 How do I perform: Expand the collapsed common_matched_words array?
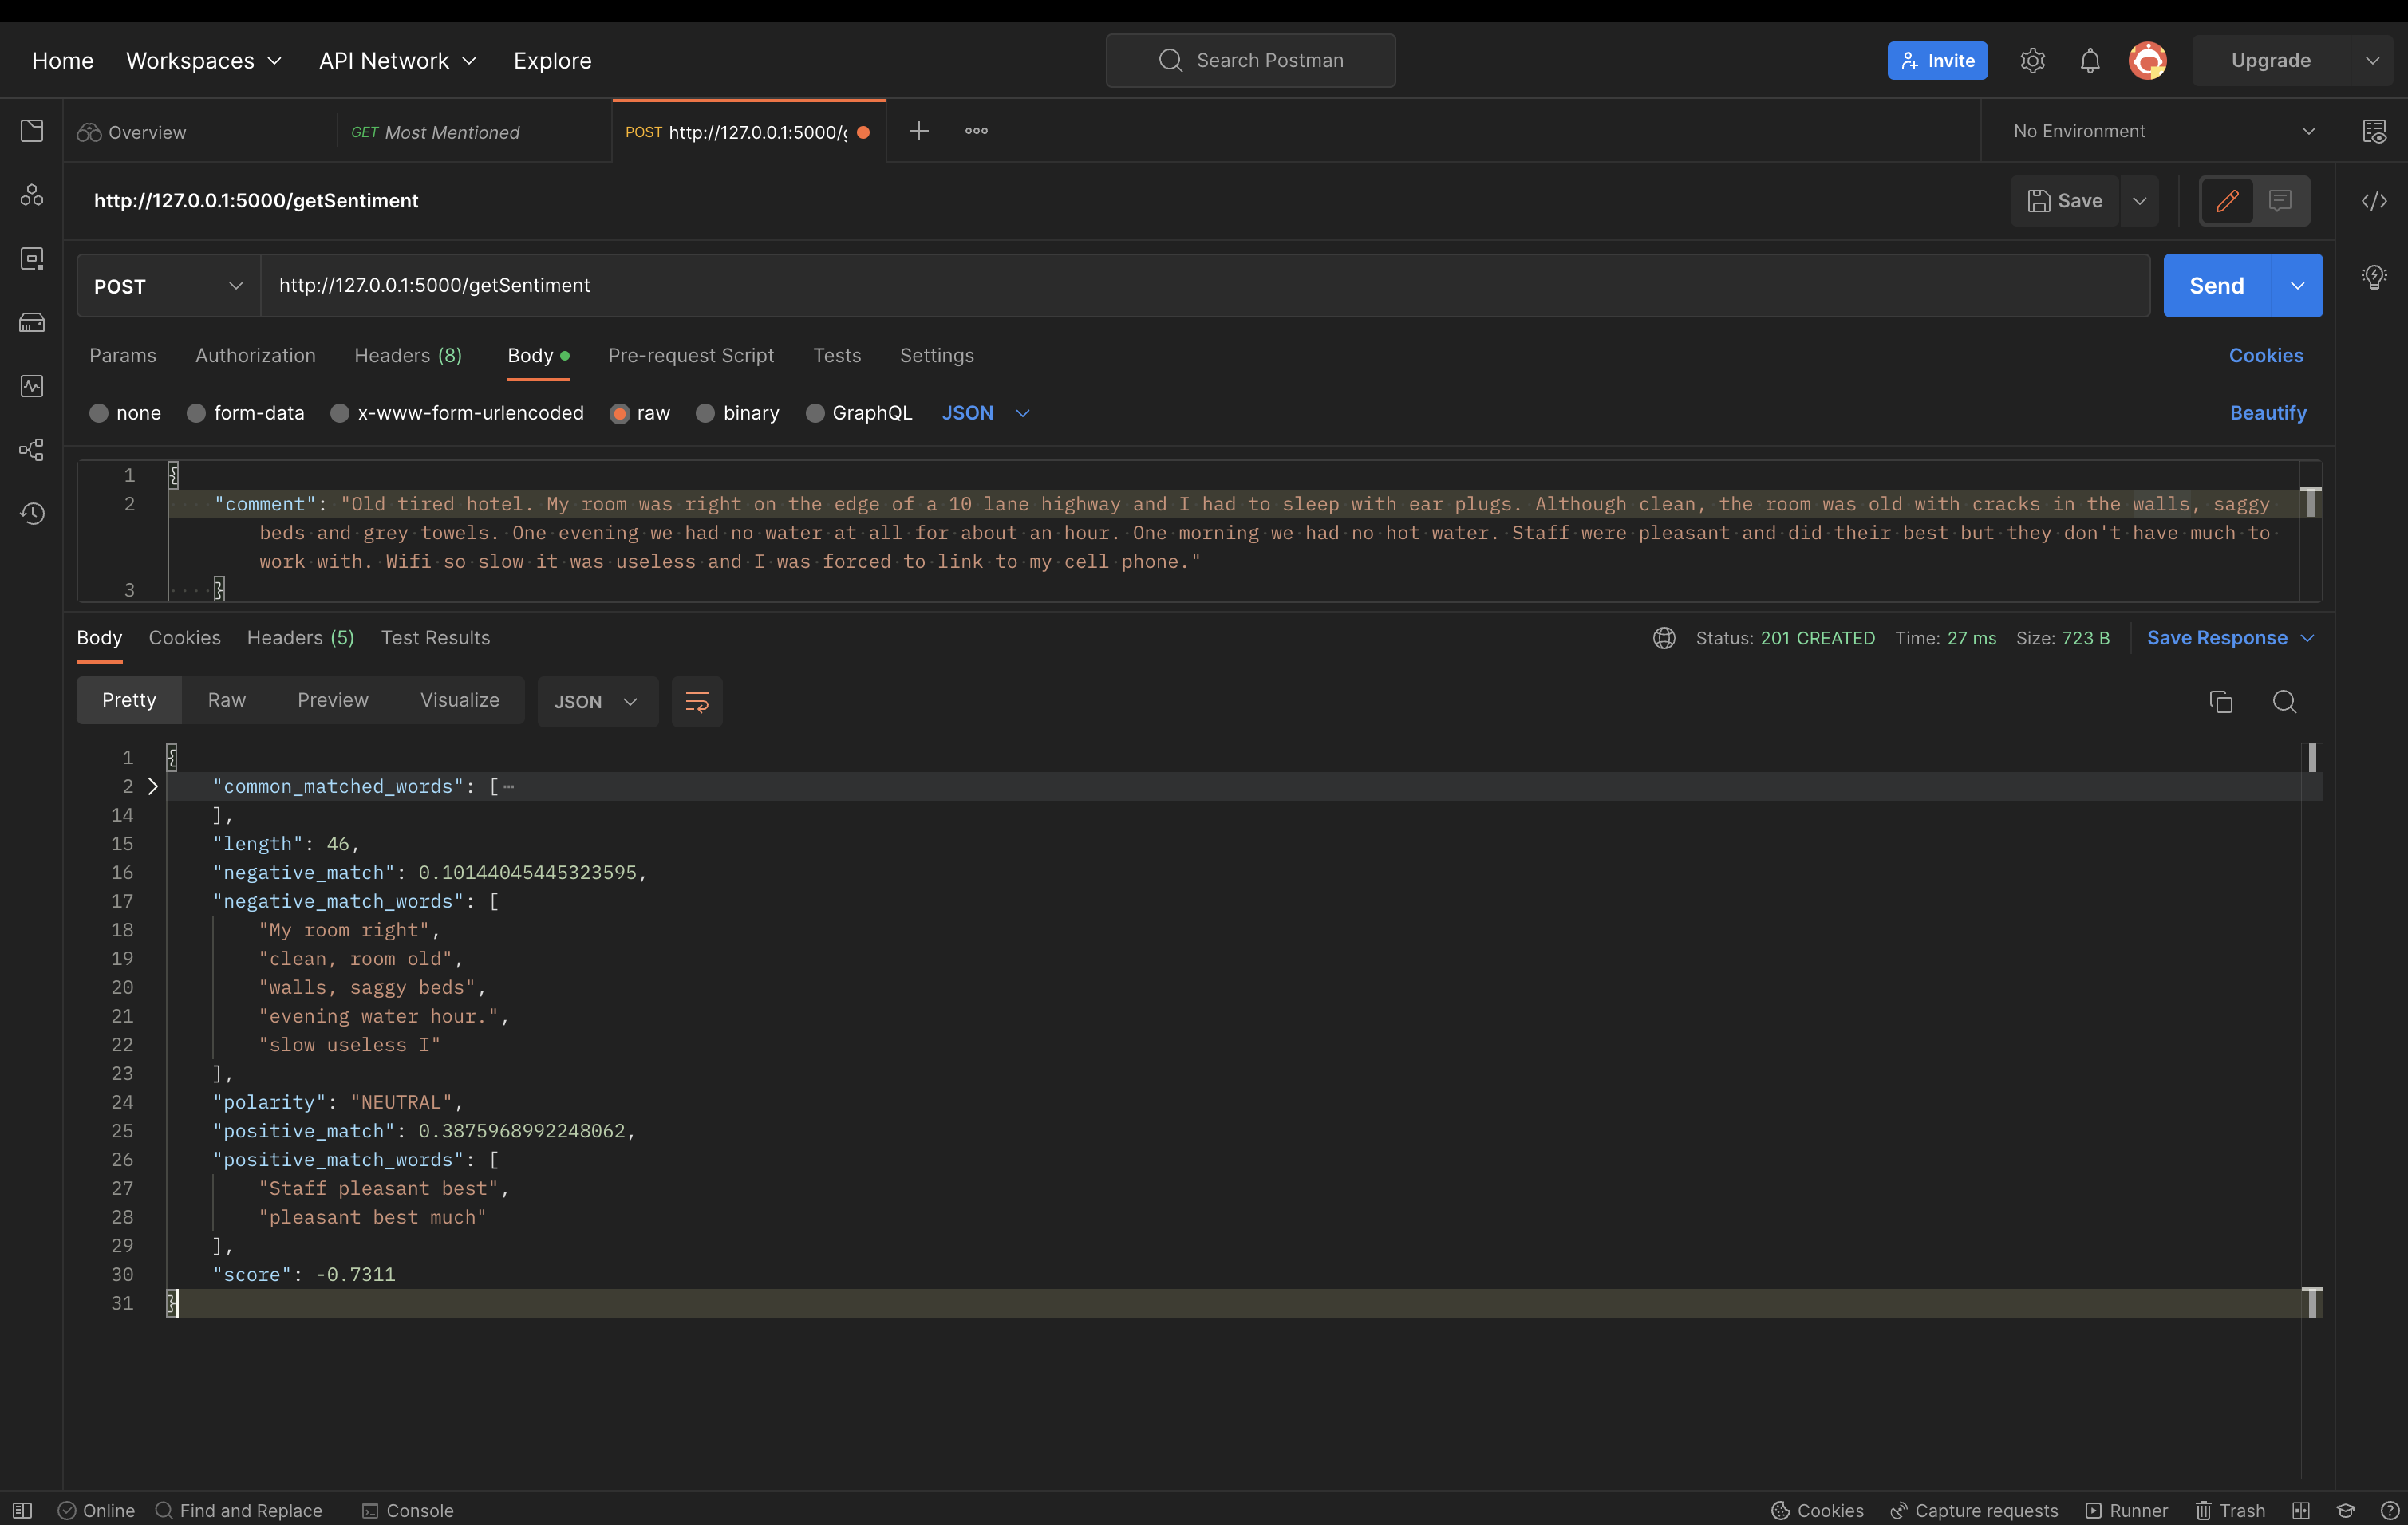(153, 786)
